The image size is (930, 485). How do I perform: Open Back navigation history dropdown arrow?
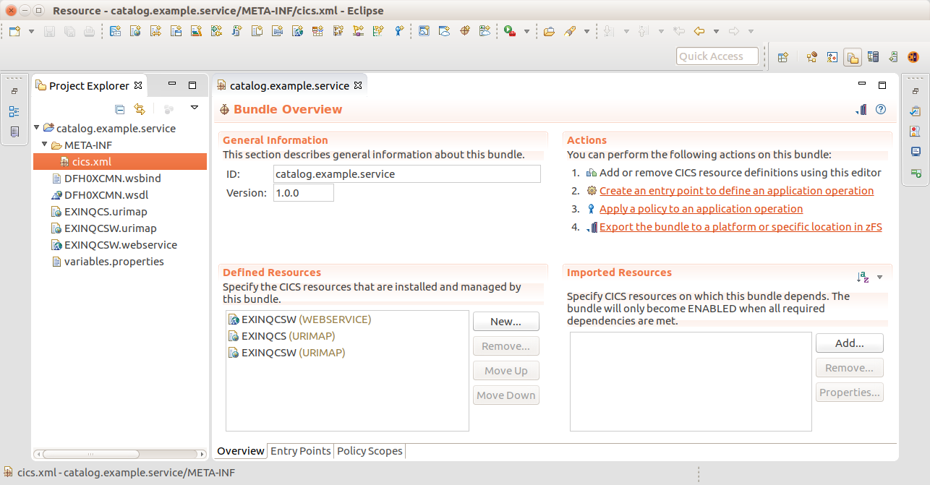[716, 31]
